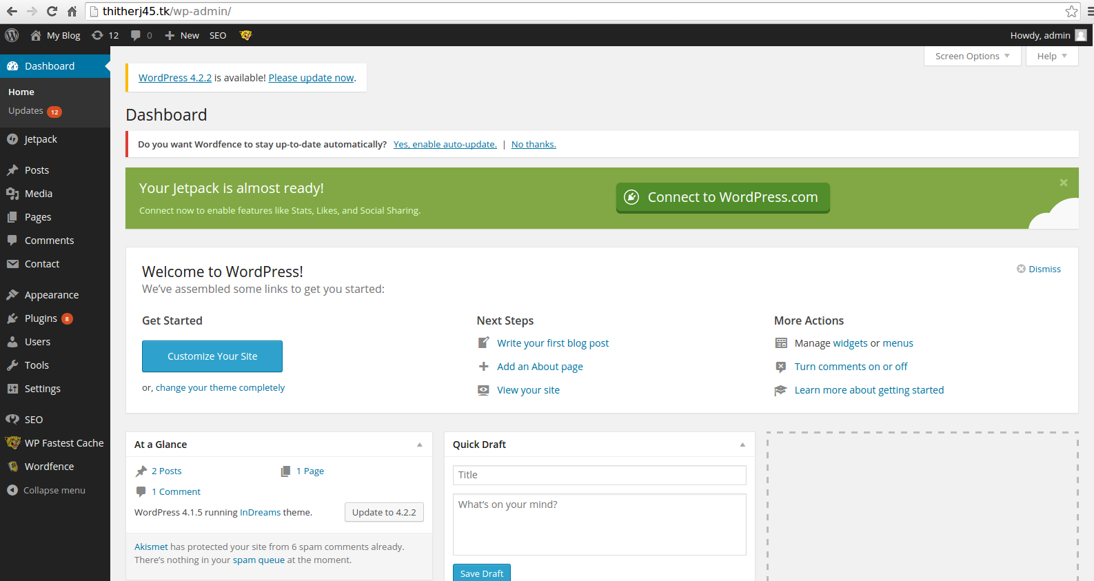This screenshot has width=1094, height=581.
Task: Open WP Fastest Cache in the sidebar
Action: (x=55, y=443)
